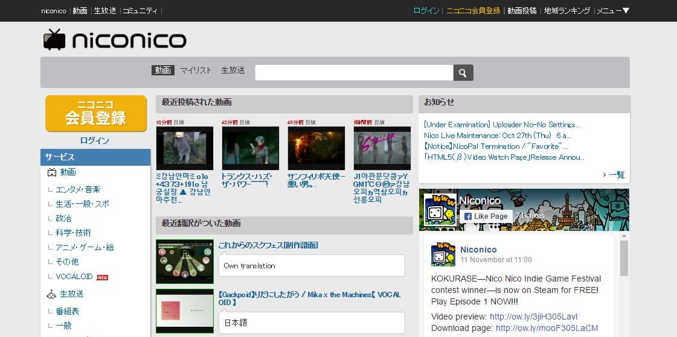This screenshot has width=677, height=337.
Task: Click the TV icon beside 動画 in sidebar
Action: click(52, 172)
